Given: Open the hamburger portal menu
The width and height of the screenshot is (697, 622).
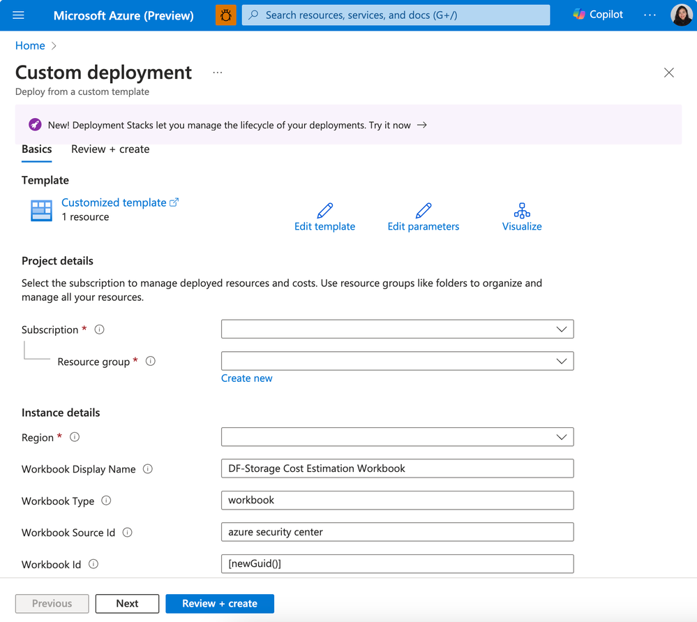Looking at the screenshot, I should tap(18, 15).
